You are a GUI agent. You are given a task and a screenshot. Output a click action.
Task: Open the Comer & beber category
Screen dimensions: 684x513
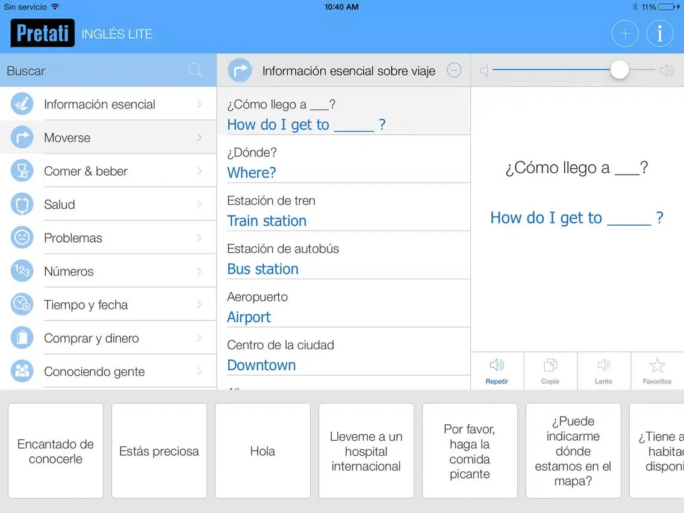[108, 170]
